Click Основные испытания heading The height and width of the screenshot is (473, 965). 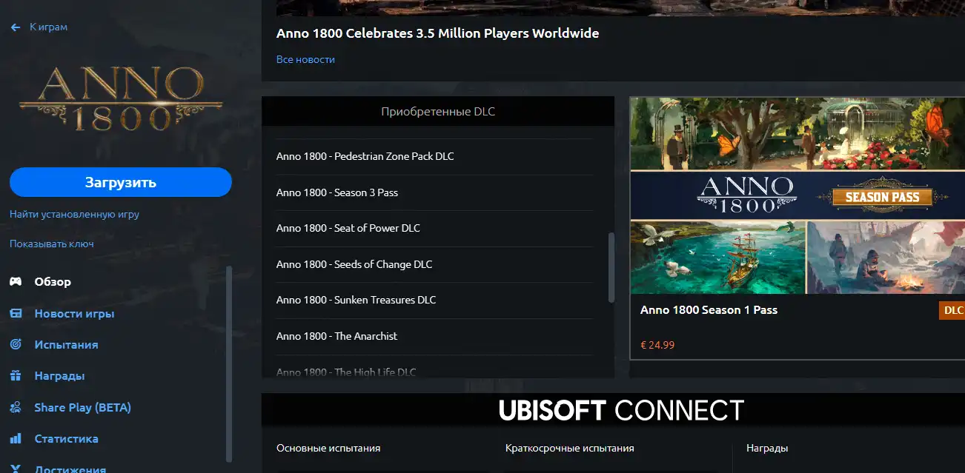(328, 449)
